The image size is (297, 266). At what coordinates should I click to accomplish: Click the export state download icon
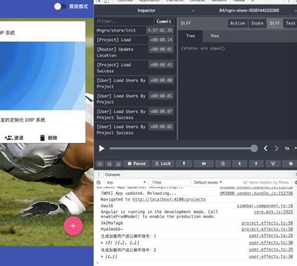pyautogui.click(x=256, y=164)
